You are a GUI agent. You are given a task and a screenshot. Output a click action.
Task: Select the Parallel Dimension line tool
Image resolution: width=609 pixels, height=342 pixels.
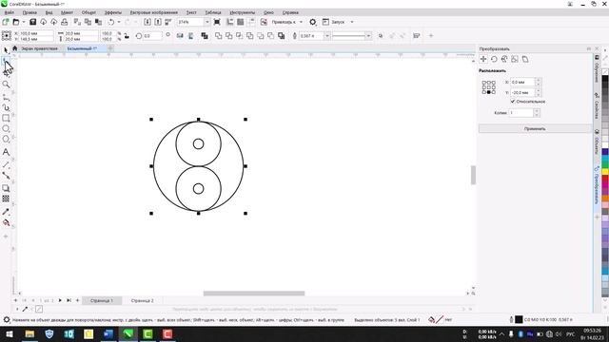click(6, 164)
